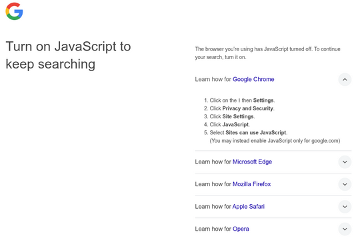Click the bold JavaScript text in step 4
Viewport: 356px width, 240px height.
(x=236, y=124)
